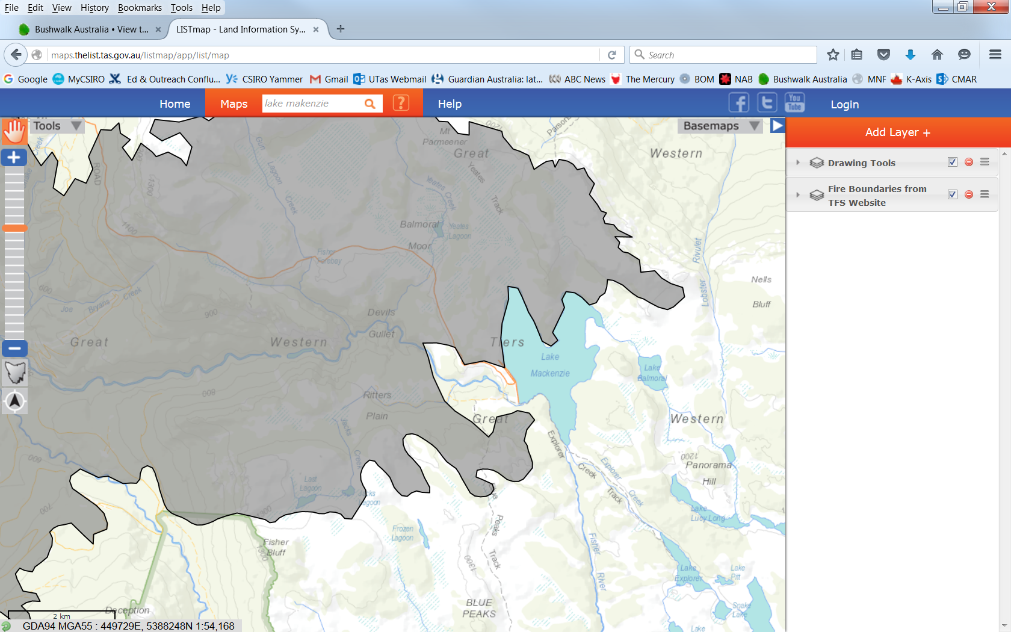1011x632 pixels.
Task: Open the orange question mark help icon
Action: (x=401, y=103)
